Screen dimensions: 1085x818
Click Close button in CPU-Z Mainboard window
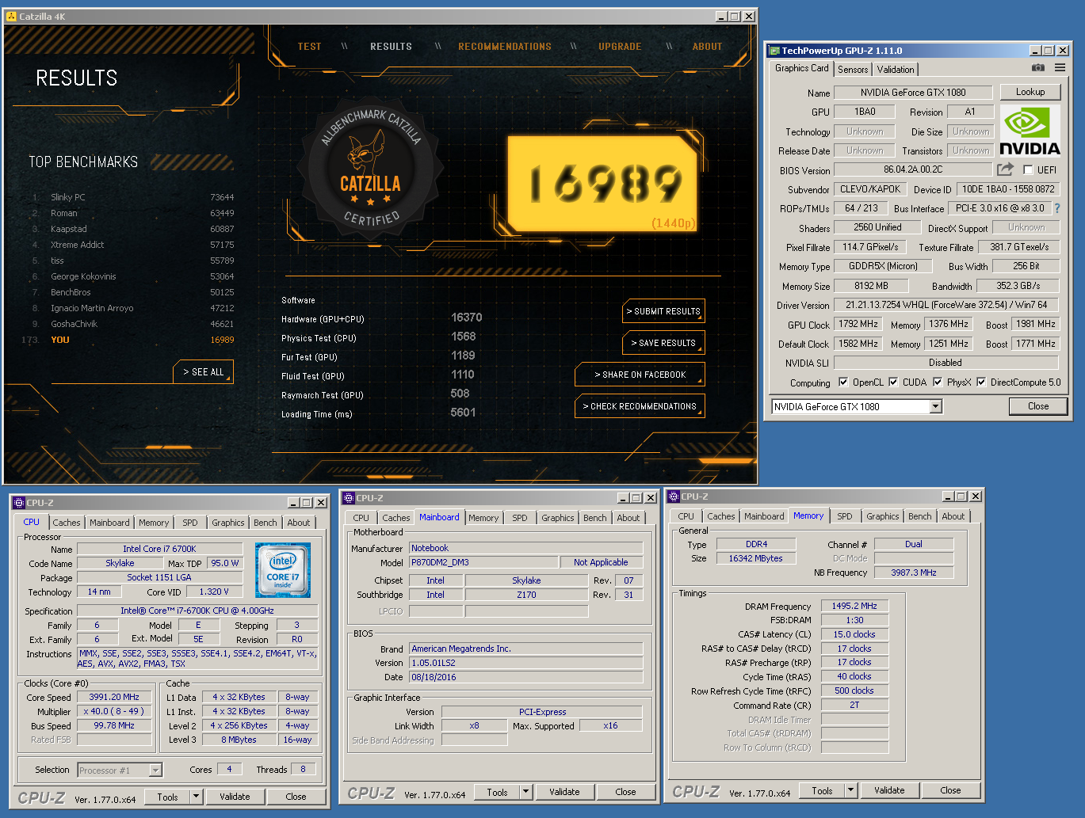(x=625, y=792)
